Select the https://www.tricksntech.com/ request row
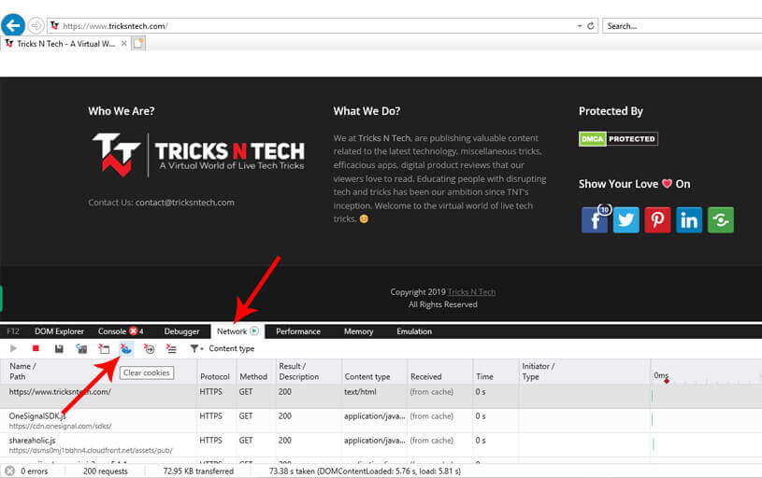The width and height of the screenshot is (762, 478). (x=381, y=396)
